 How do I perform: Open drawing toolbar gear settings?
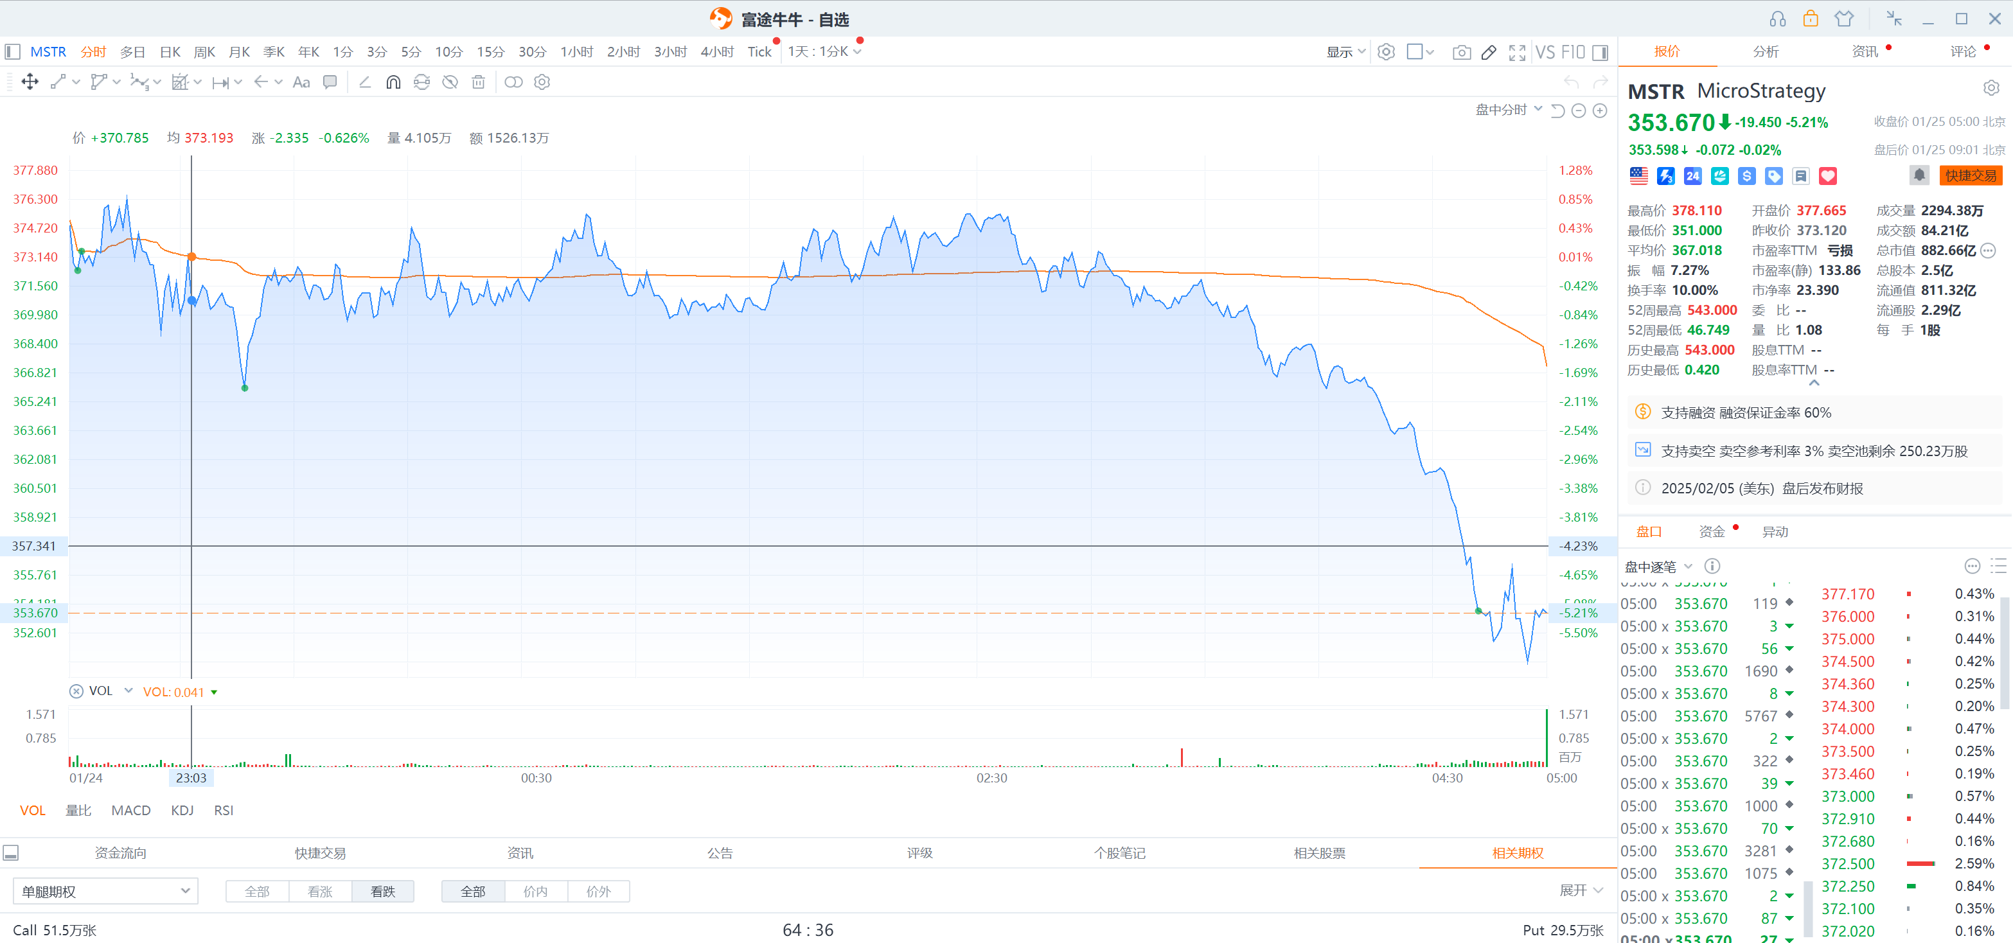coord(542,82)
